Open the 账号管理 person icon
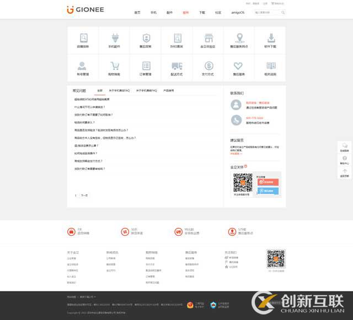 [x=83, y=66]
